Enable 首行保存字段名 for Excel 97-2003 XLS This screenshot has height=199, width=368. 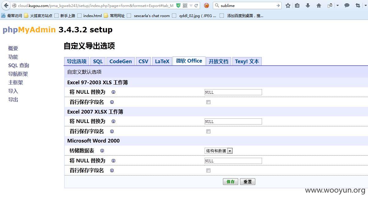tap(208, 102)
